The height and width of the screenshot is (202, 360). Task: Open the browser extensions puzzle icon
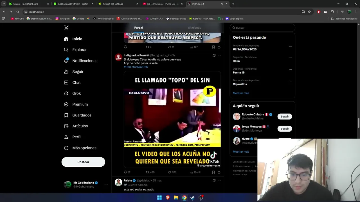332,12
